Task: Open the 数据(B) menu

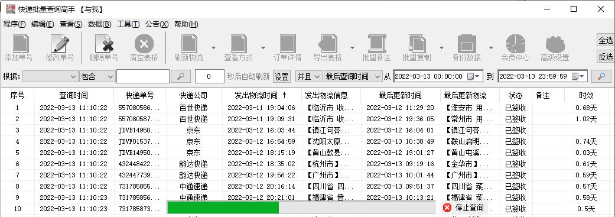Action: pos(100,24)
